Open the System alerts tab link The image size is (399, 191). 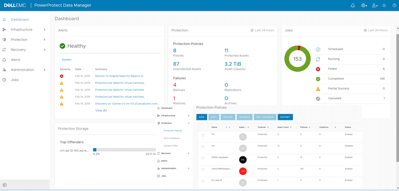click(67, 59)
